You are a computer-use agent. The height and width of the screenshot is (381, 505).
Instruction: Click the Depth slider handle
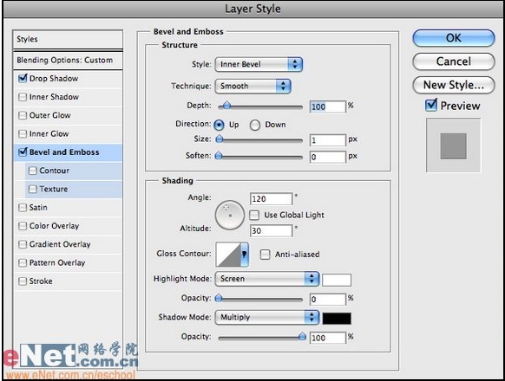[x=226, y=106]
